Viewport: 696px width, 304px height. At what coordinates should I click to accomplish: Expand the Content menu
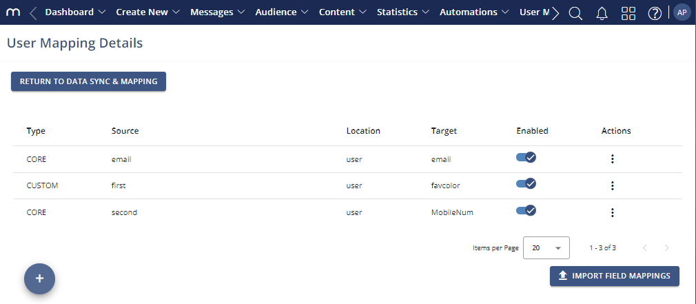coord(342,12)
